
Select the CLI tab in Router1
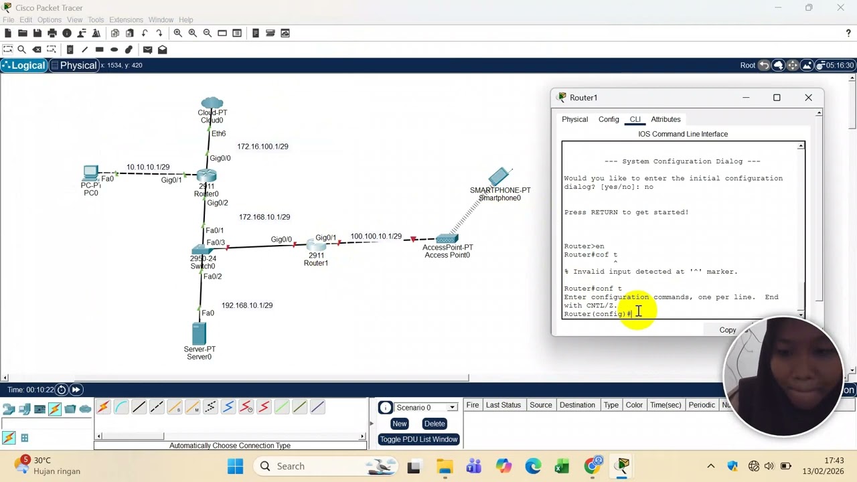click(x=635, y=119)
